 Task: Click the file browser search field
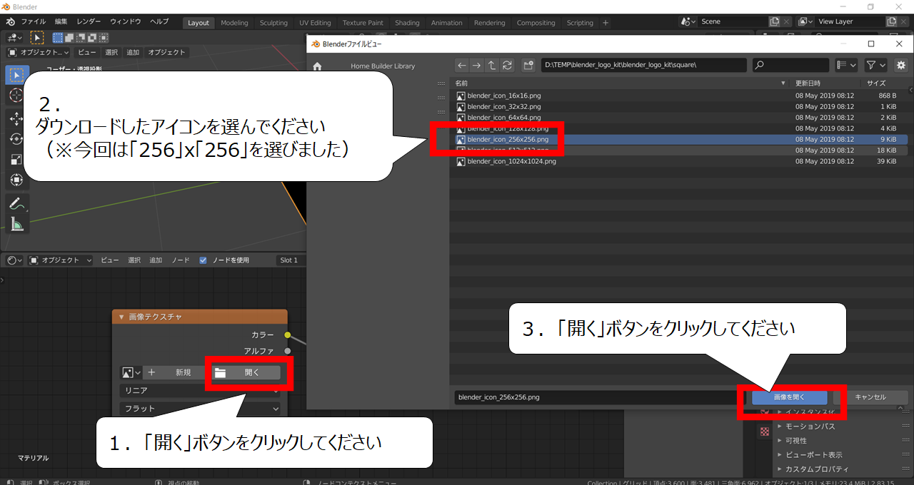[790, 65]
